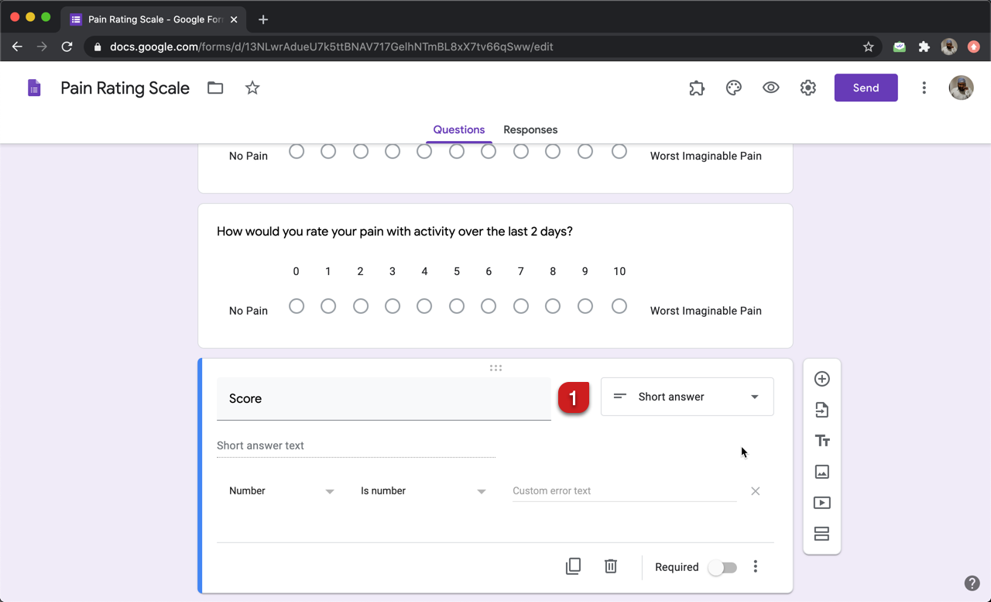Toggle the Required switch on

pos(722,567)
